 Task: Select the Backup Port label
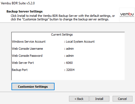(x=20, y=70)
